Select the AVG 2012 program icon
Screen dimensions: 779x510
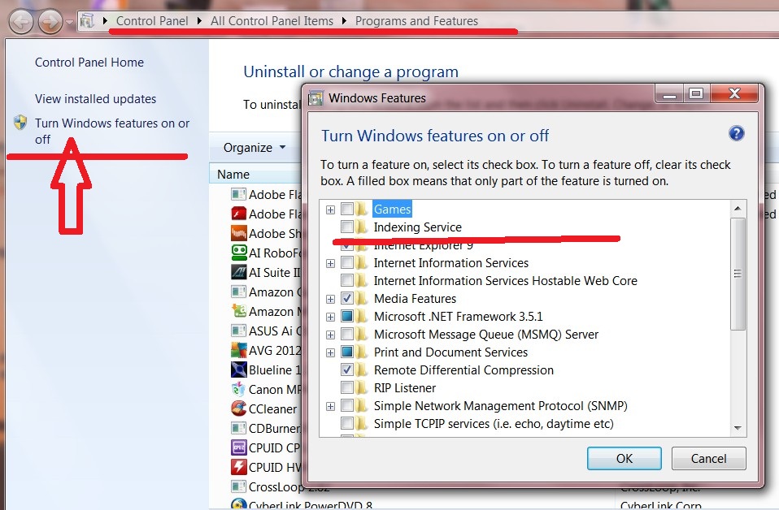(x=239, y=350)
